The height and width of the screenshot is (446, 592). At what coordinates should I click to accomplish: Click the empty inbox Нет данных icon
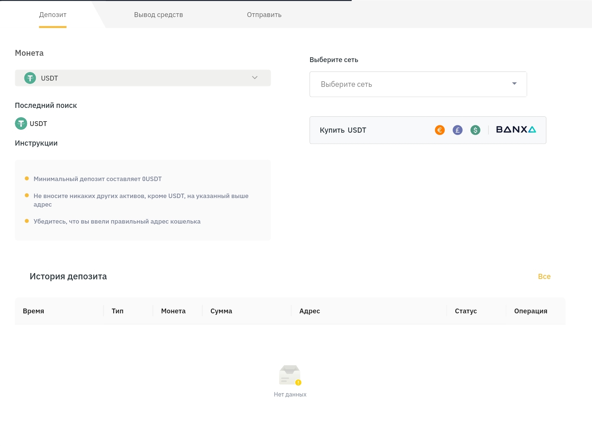(x=290, y=375)
